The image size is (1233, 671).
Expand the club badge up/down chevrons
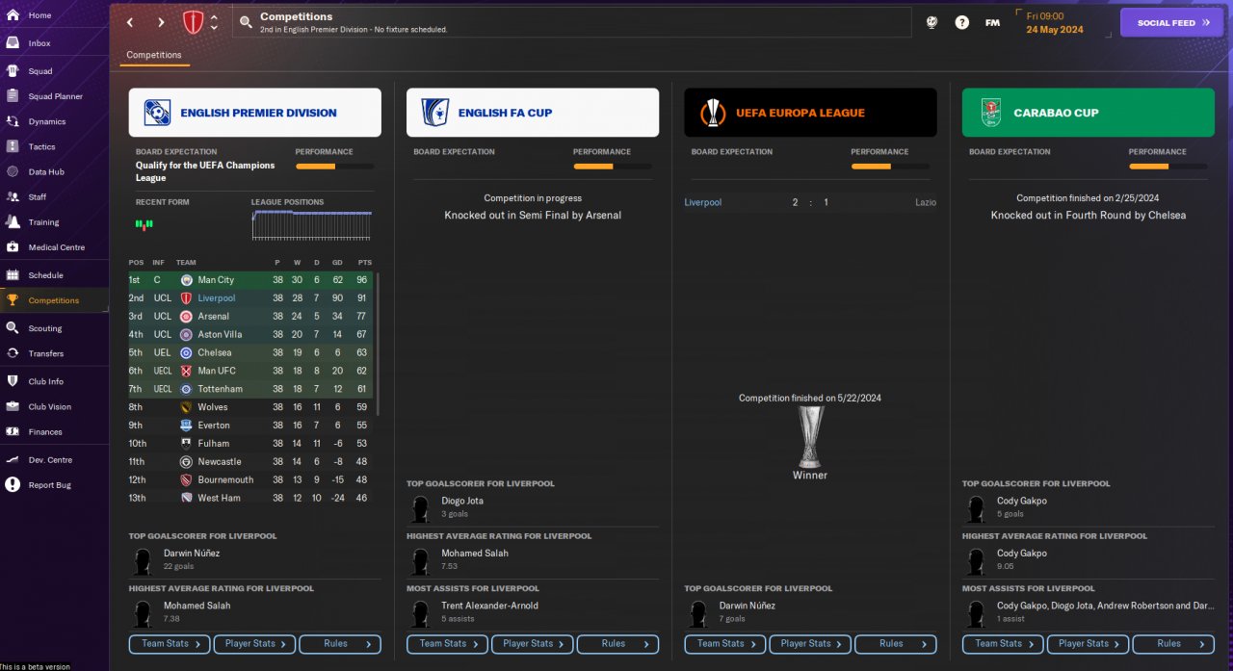tap(214, 22)
